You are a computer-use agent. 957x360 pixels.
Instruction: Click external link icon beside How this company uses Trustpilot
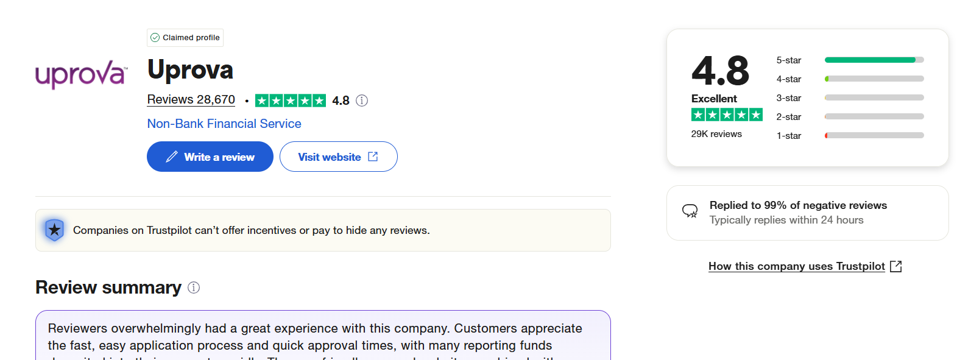pos(895,266)
